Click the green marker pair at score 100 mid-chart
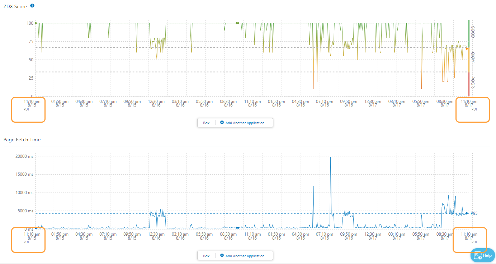Image resolution: width=496 pixels, height=264 pixels. (237, 23)
